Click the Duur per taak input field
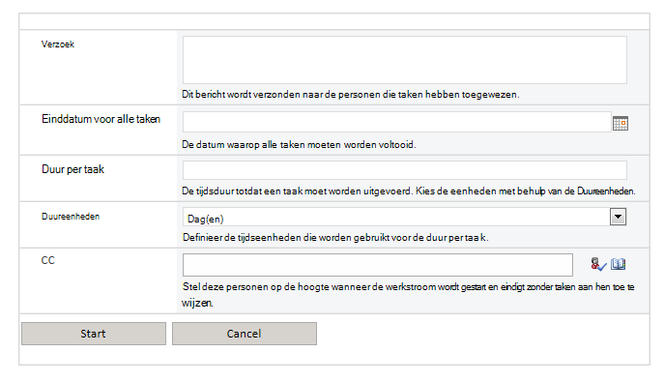Viewport: 664px width, 382px height. [x=405, y=170]
